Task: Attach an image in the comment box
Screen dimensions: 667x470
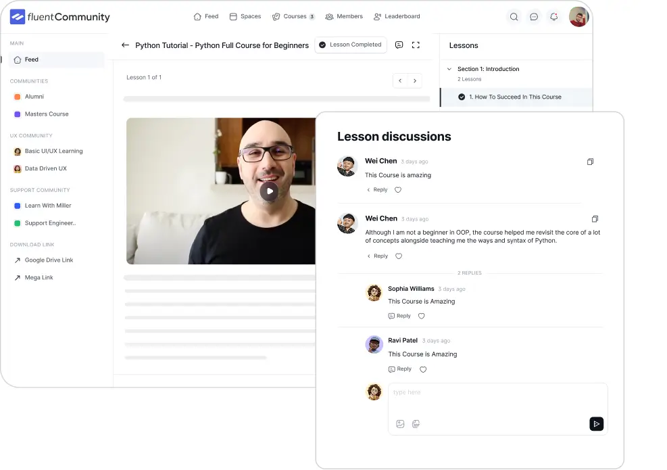Action: coord(400,423)
